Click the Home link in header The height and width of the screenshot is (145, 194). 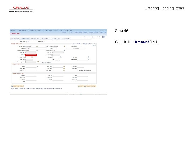click(64, 32)
